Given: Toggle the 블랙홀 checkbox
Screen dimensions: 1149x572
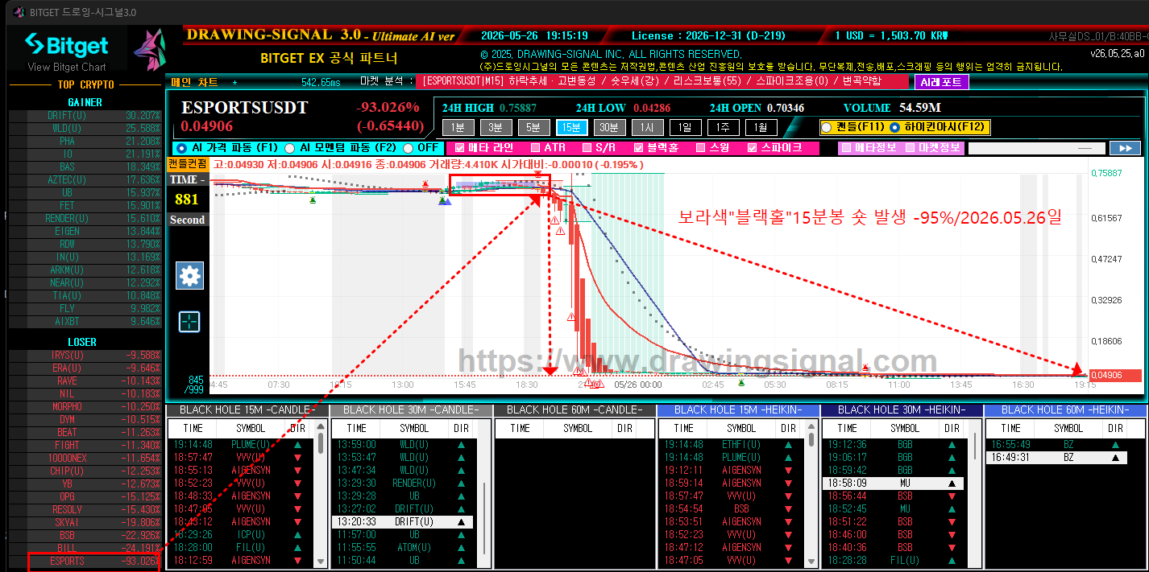Looking at the screenshot, I should coord(639,148).
